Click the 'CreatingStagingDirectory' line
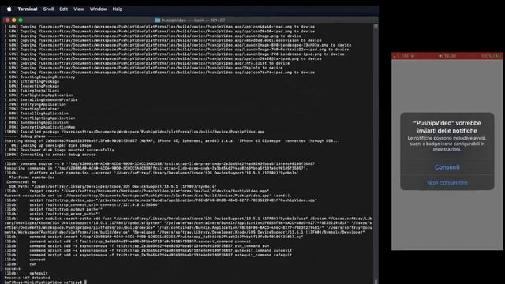Screen dimensions: 505x284 pos(39,77)
